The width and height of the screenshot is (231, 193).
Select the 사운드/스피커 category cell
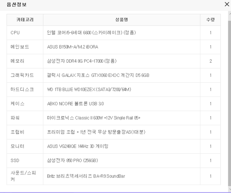[x=25, y=176]
